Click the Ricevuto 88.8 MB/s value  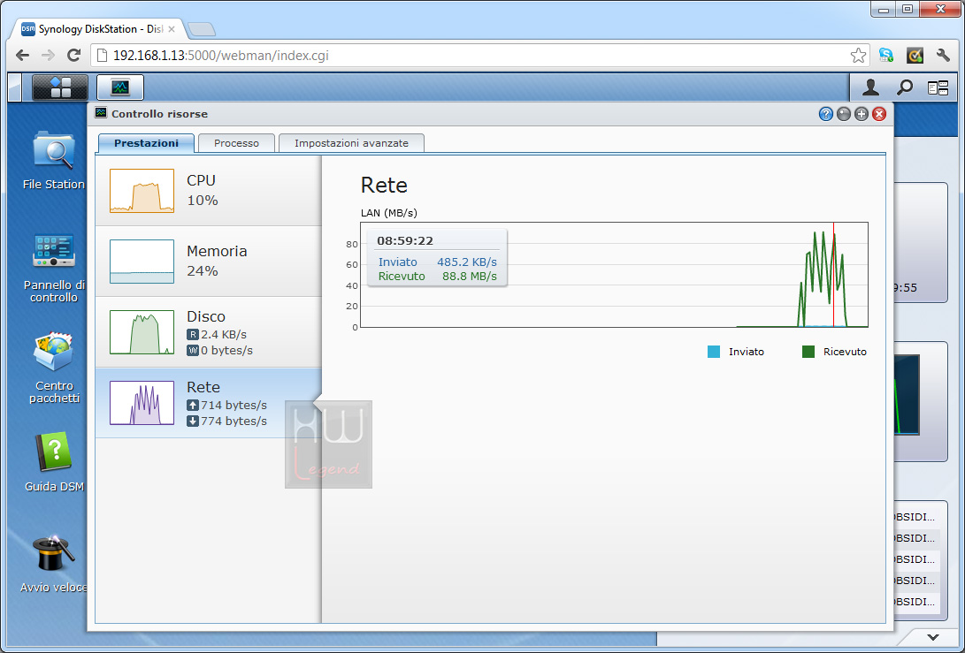tap(470, 276)
